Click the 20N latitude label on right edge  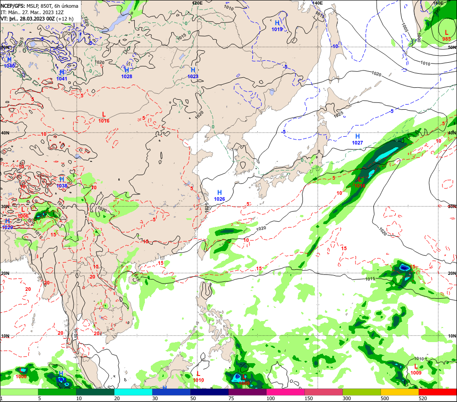pos(452,273)
